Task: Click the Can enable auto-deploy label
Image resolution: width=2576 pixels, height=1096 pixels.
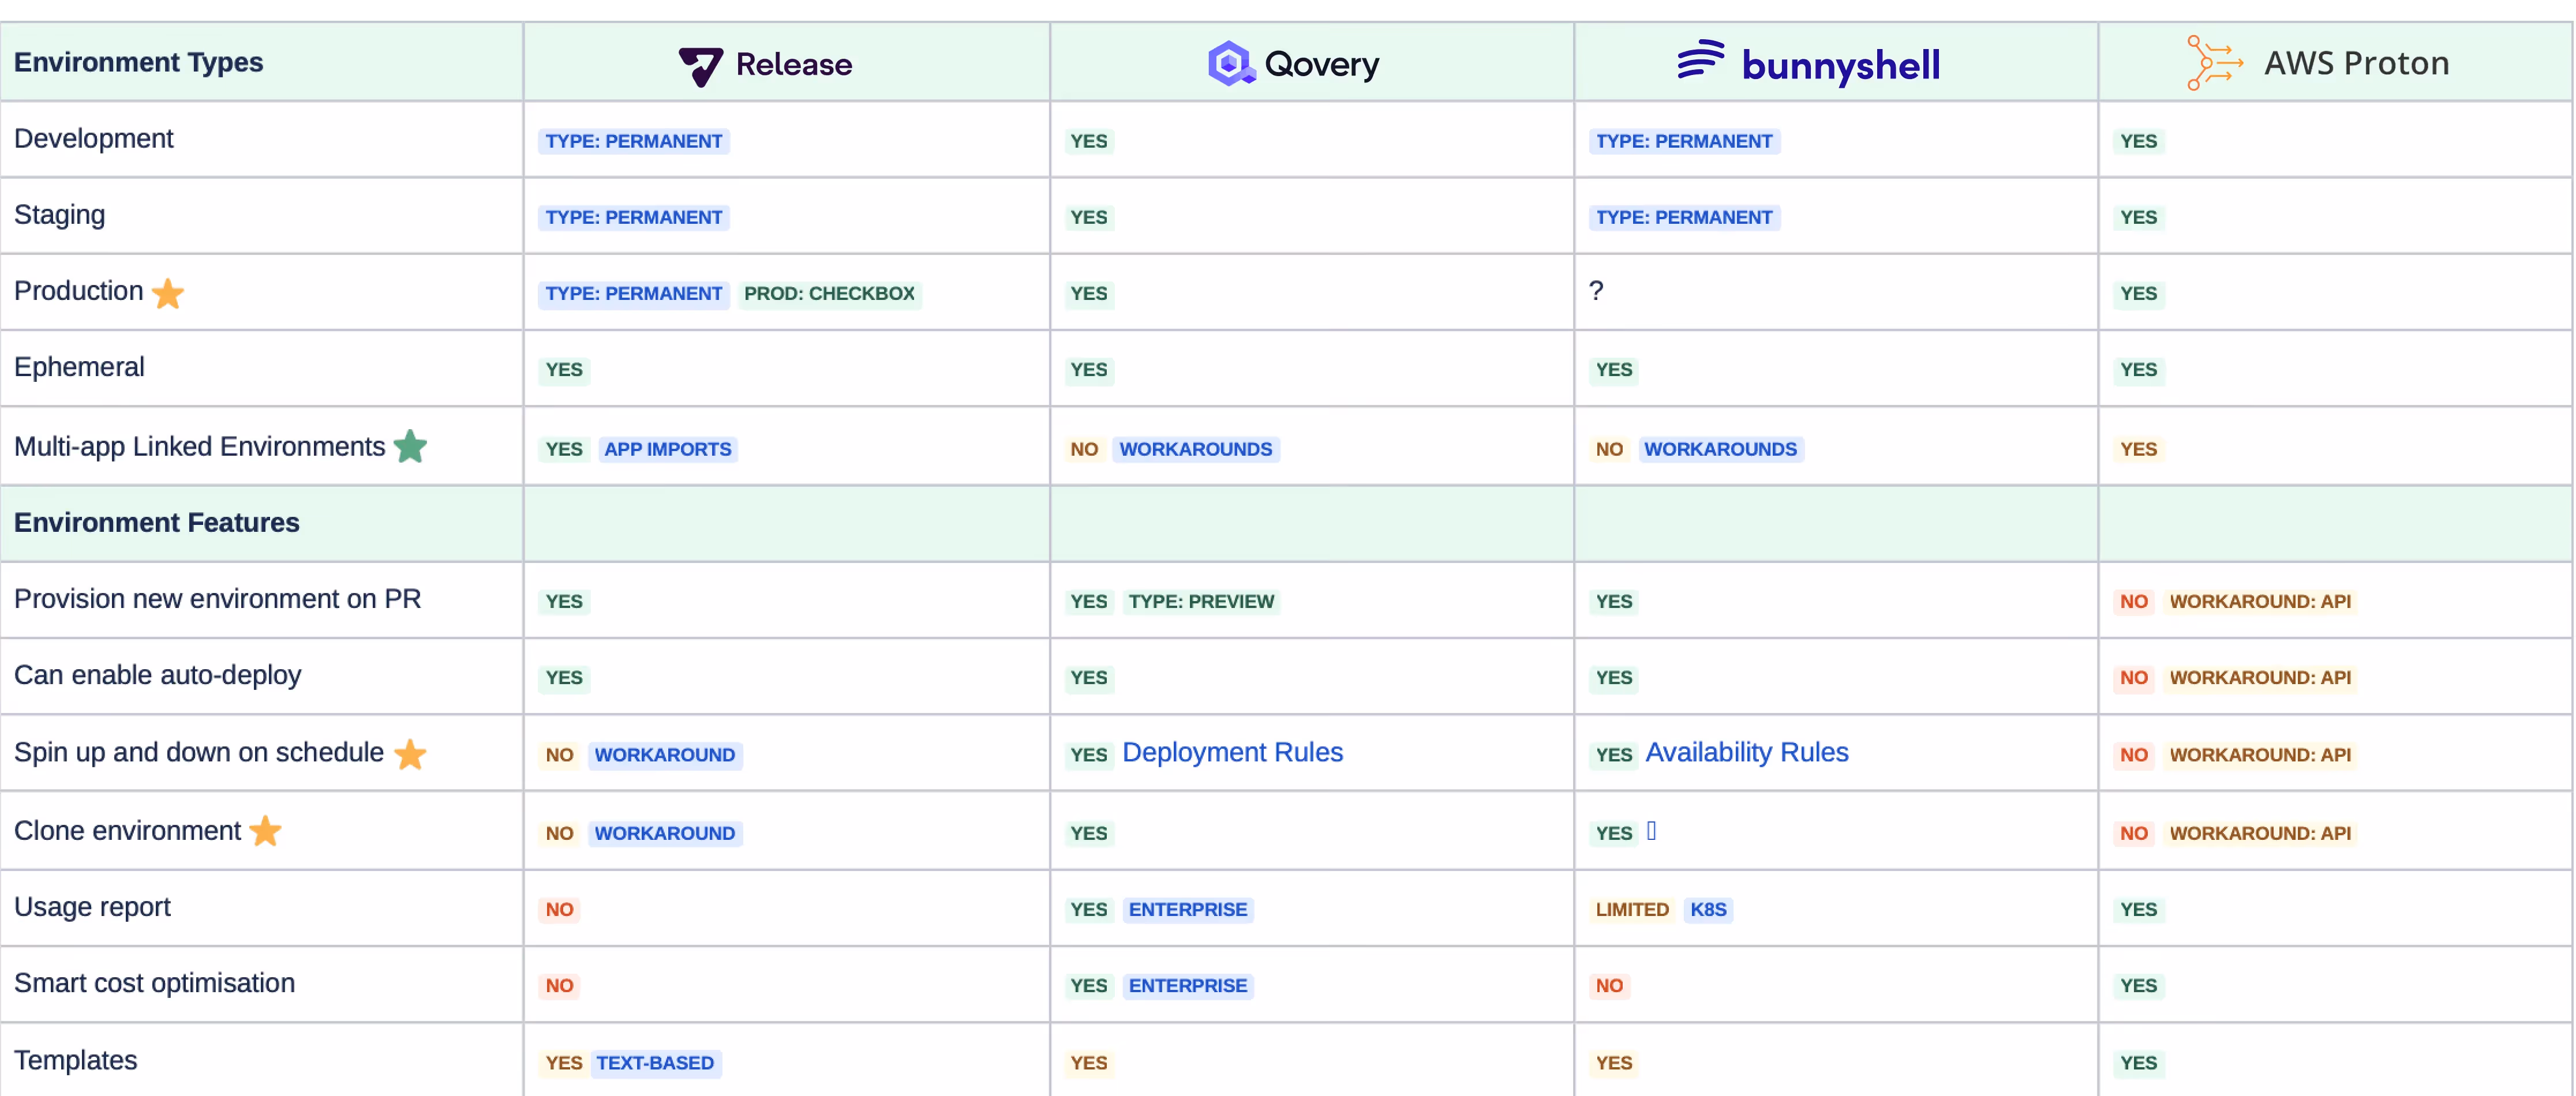Action: [158, 675]
